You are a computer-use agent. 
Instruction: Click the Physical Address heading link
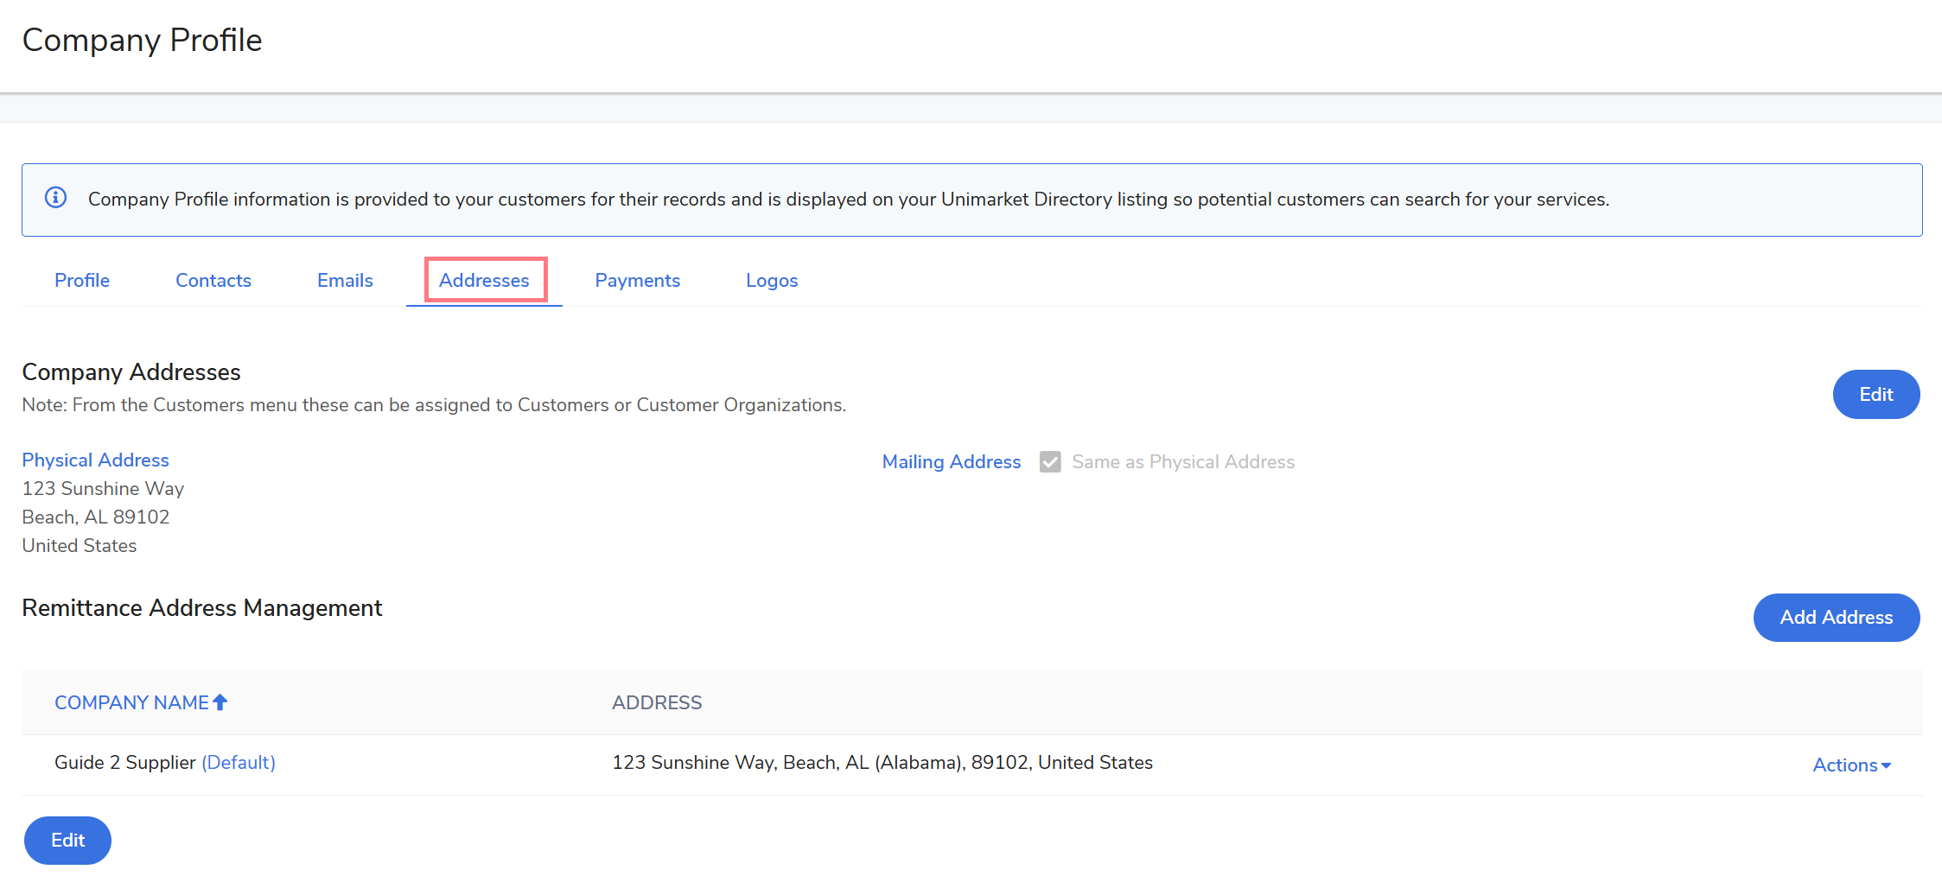95,460
